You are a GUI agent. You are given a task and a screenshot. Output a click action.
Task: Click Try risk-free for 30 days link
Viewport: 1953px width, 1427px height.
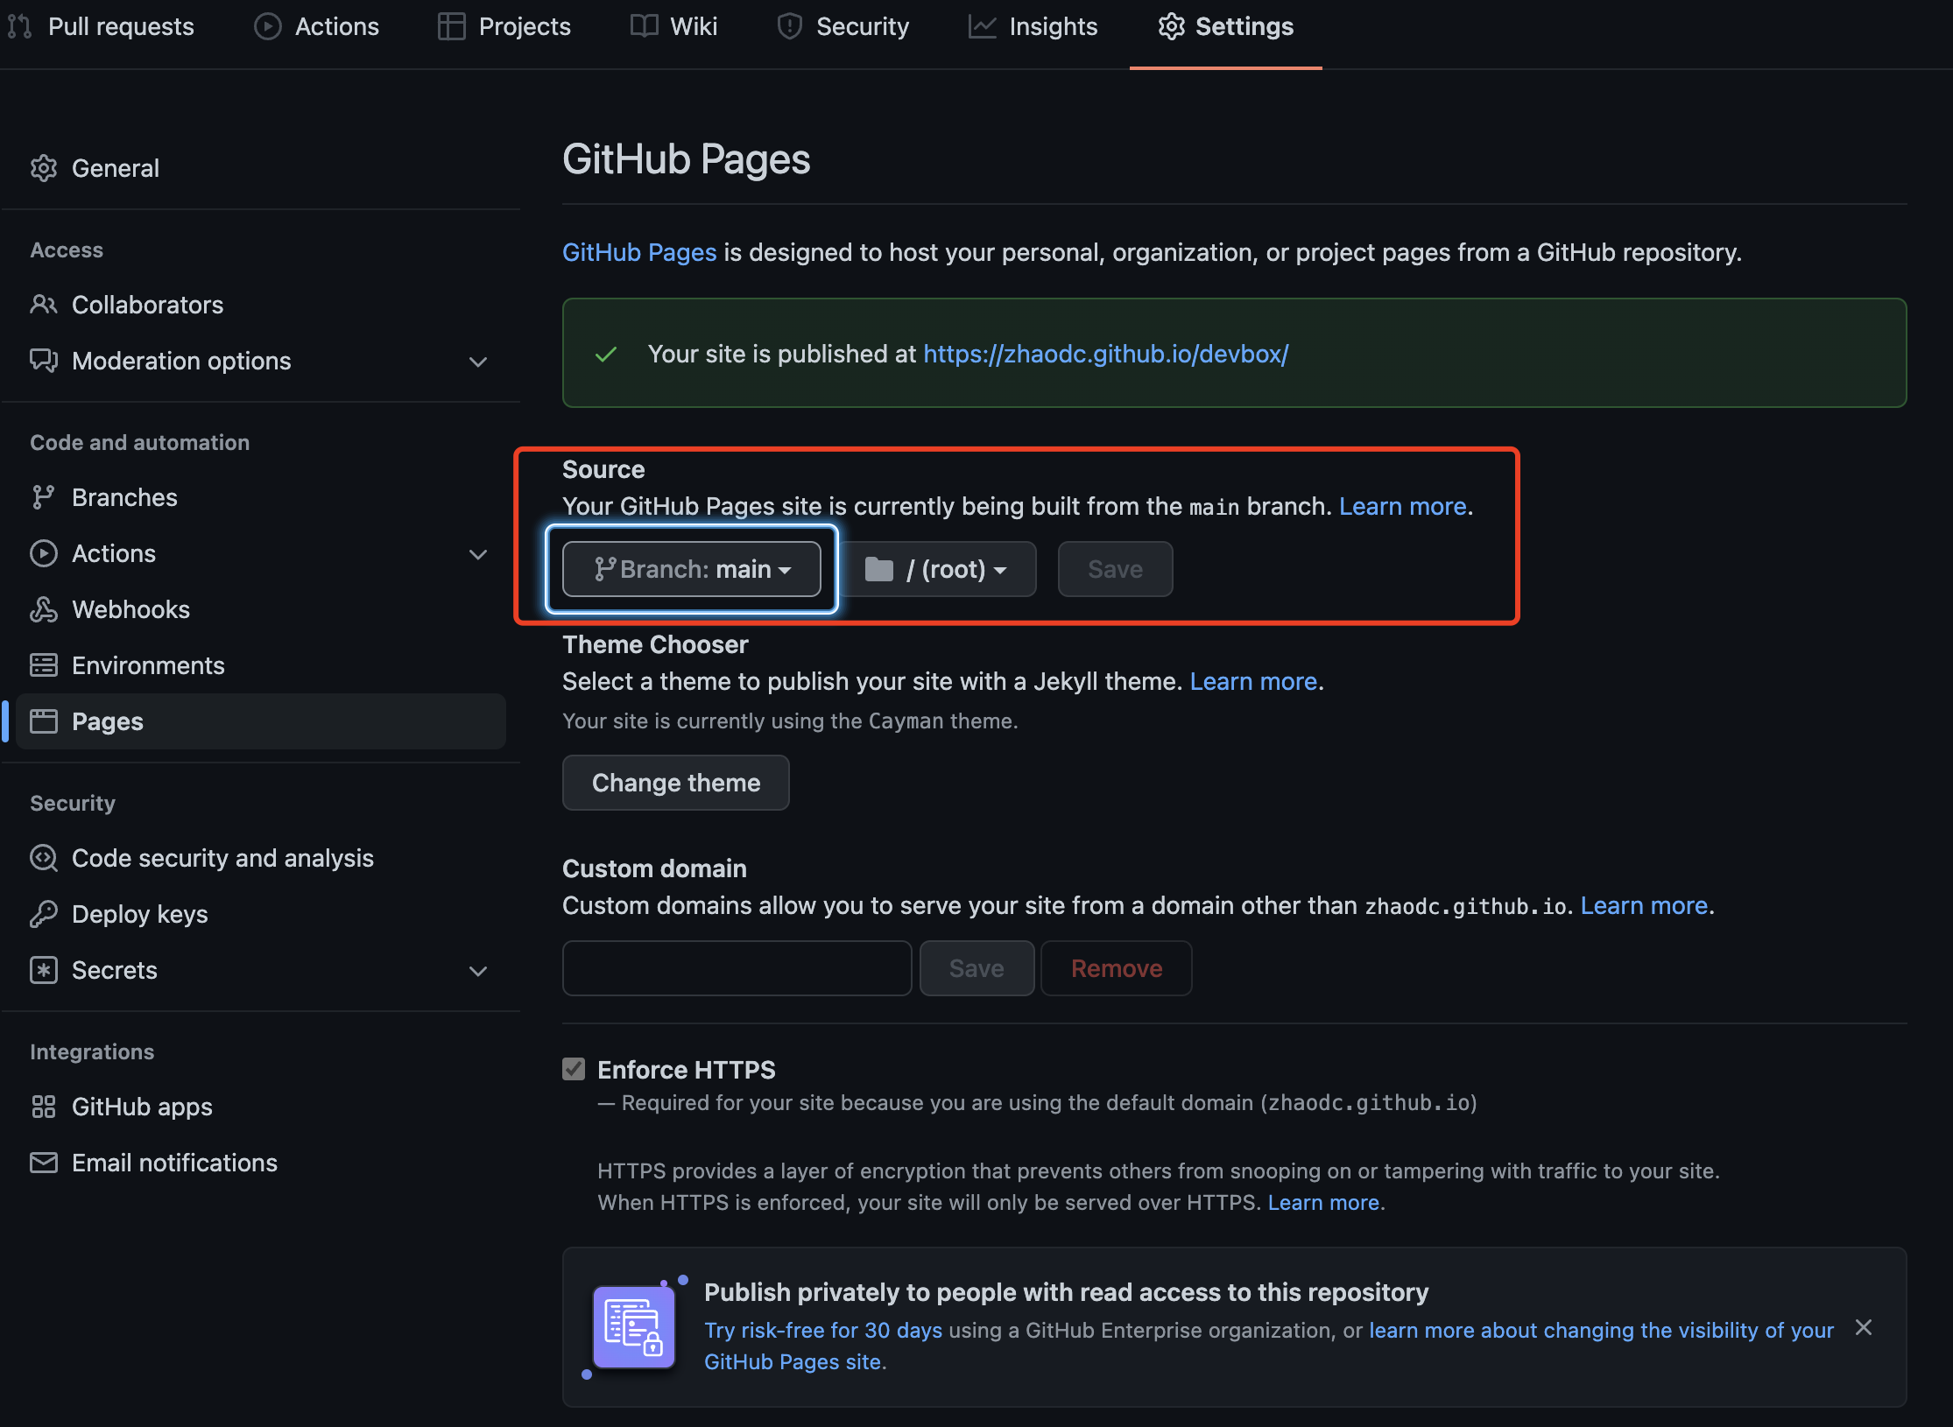pos(823,1330)
